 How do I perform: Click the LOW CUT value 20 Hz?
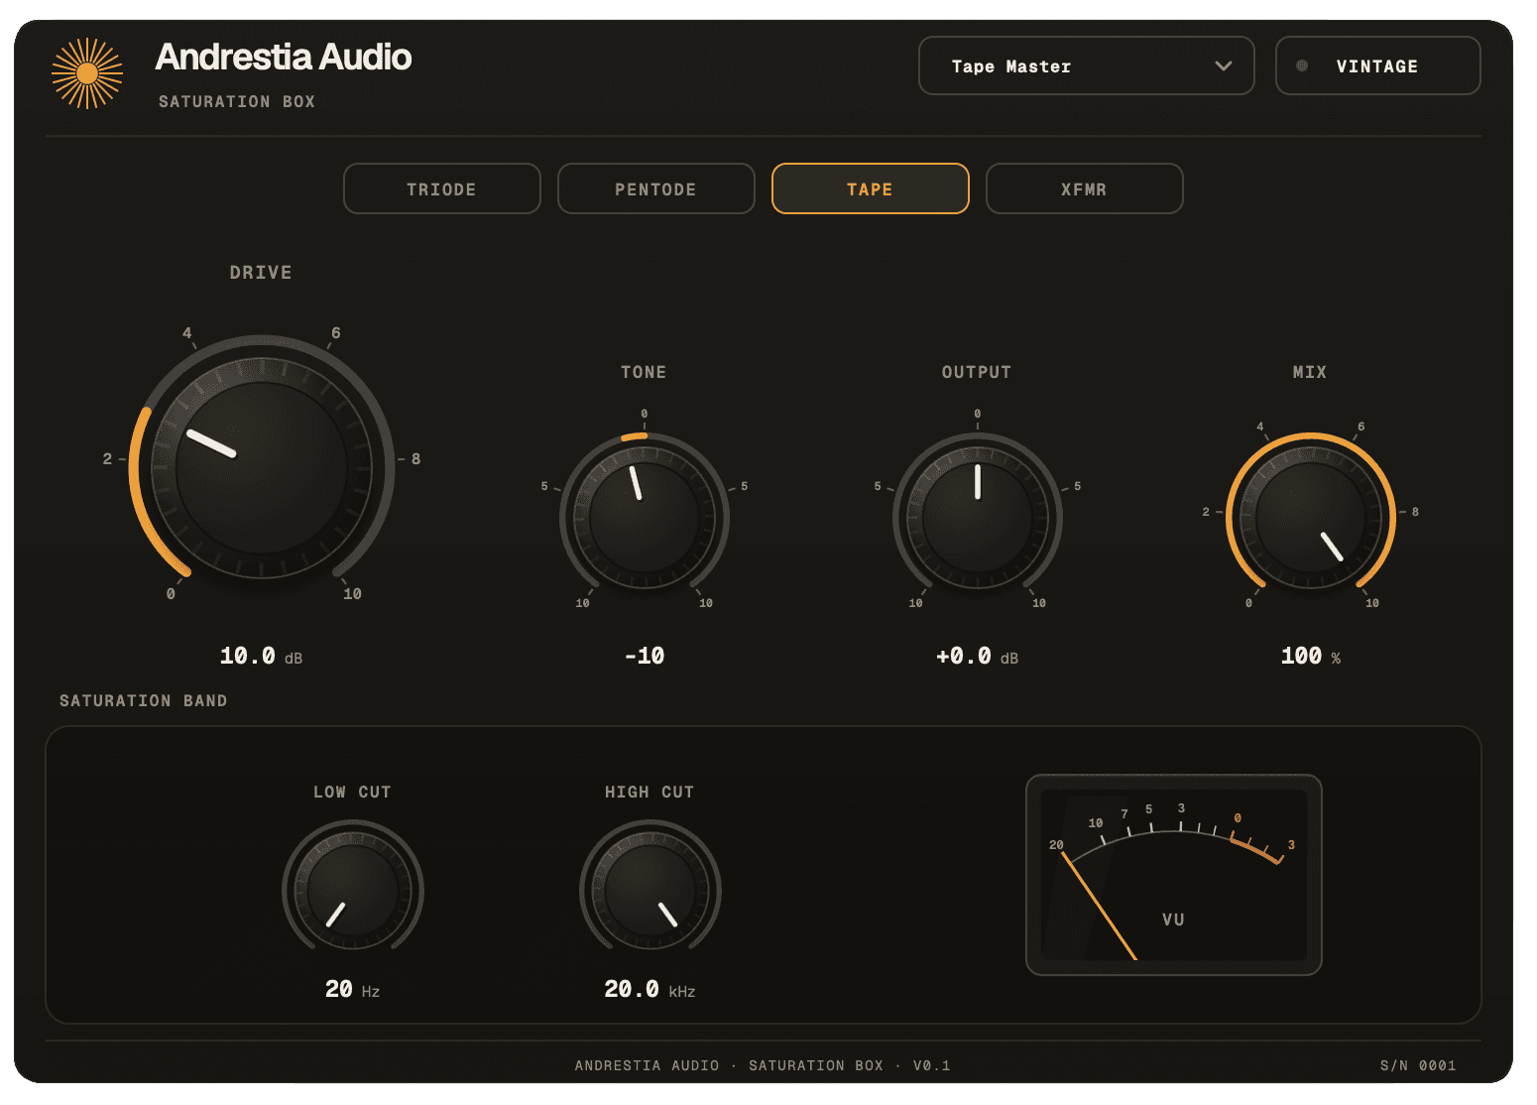(x=353, y=990)
